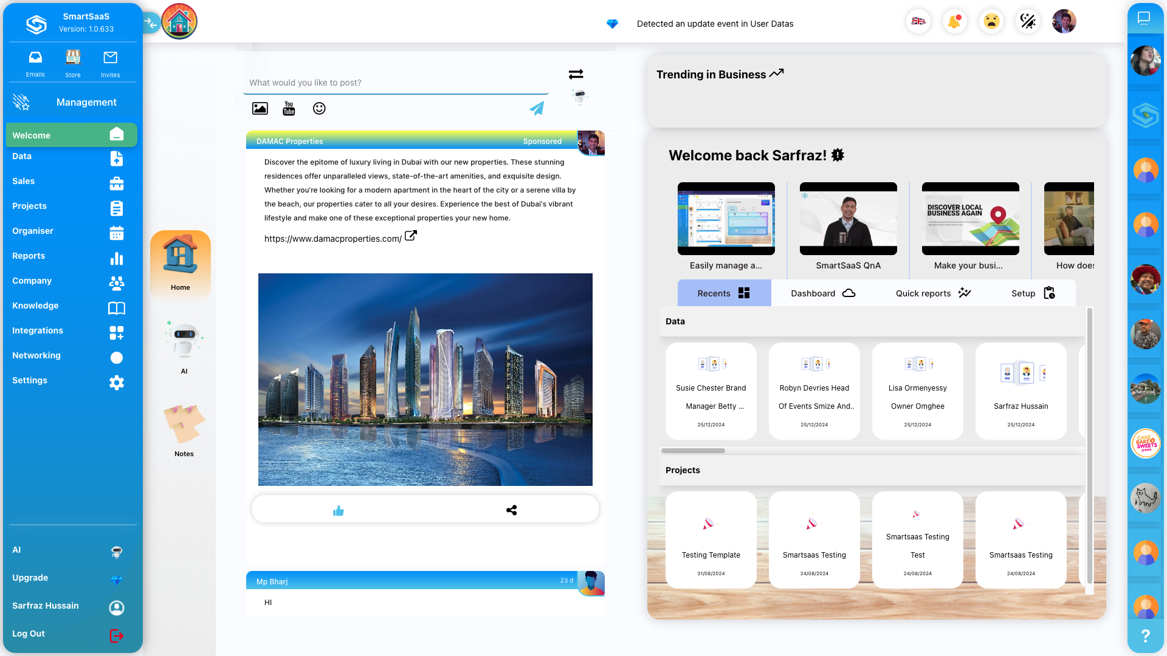Open the Store icon
The image size is (1167, 656).
click(73, 63)
